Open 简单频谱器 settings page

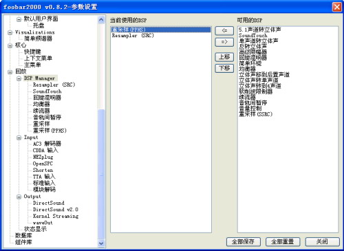[38, 39]
